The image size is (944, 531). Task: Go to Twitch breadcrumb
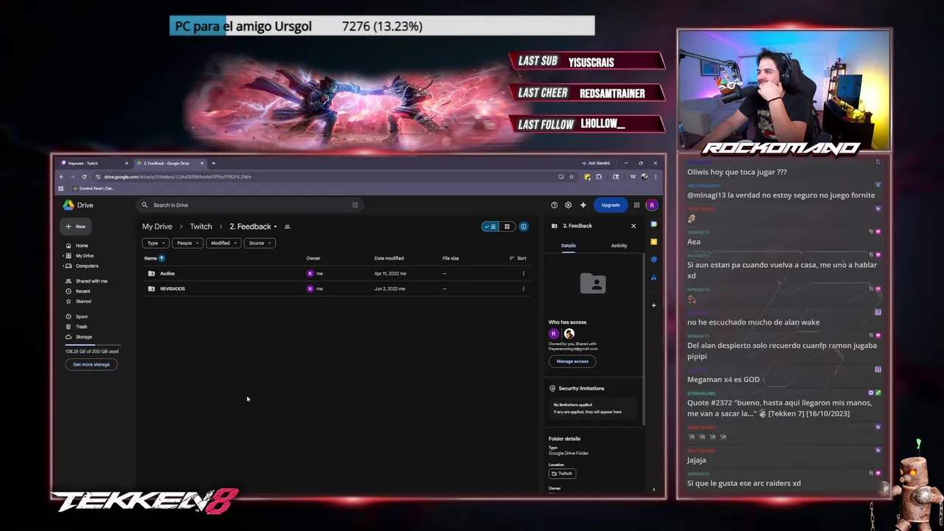click(201, 226)
